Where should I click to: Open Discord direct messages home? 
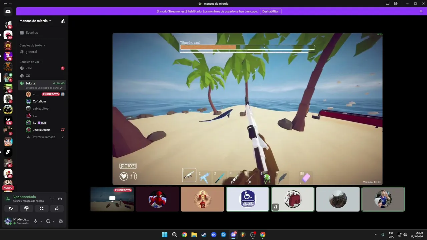[x=8, y=12]
